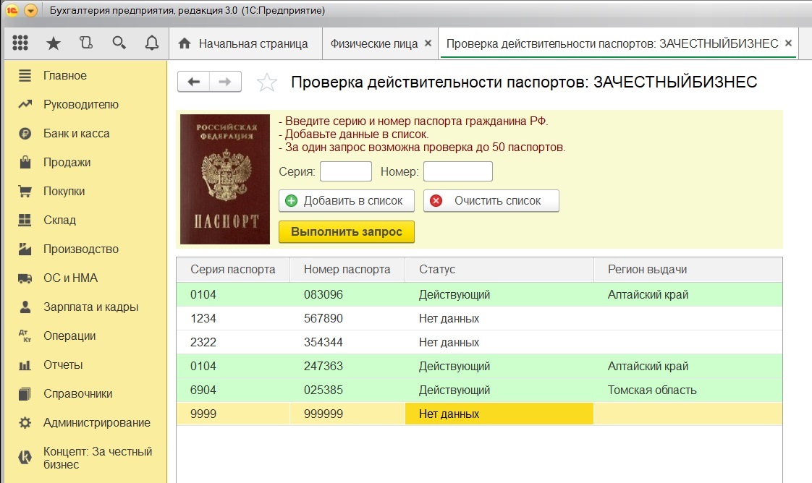The height and width of the screenshot is (483, 812).
Task: Click the Концепт: За честный бизнес icon
Action: (x=25, y=457)
